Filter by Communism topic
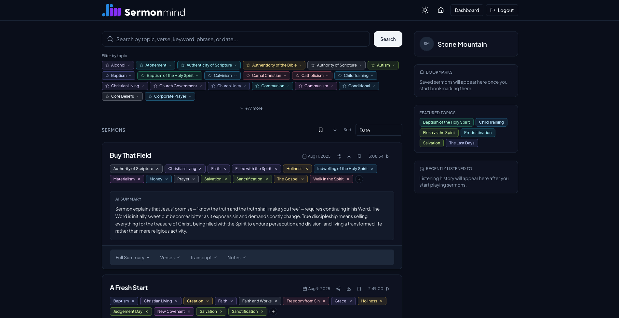Image resolution: width=619 pixels, height=318 pixels. pos(316,86)
